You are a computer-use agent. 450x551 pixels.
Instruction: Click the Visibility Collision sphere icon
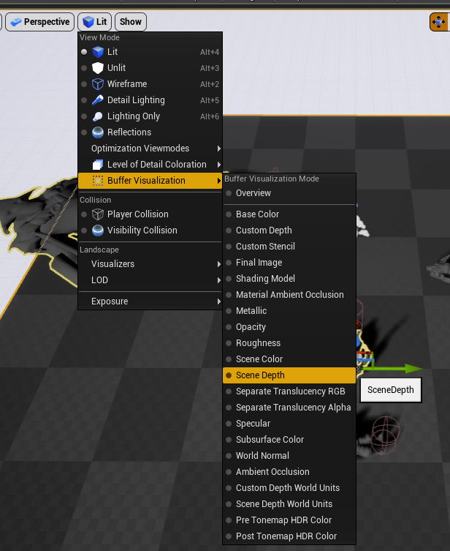pos(98,230)
